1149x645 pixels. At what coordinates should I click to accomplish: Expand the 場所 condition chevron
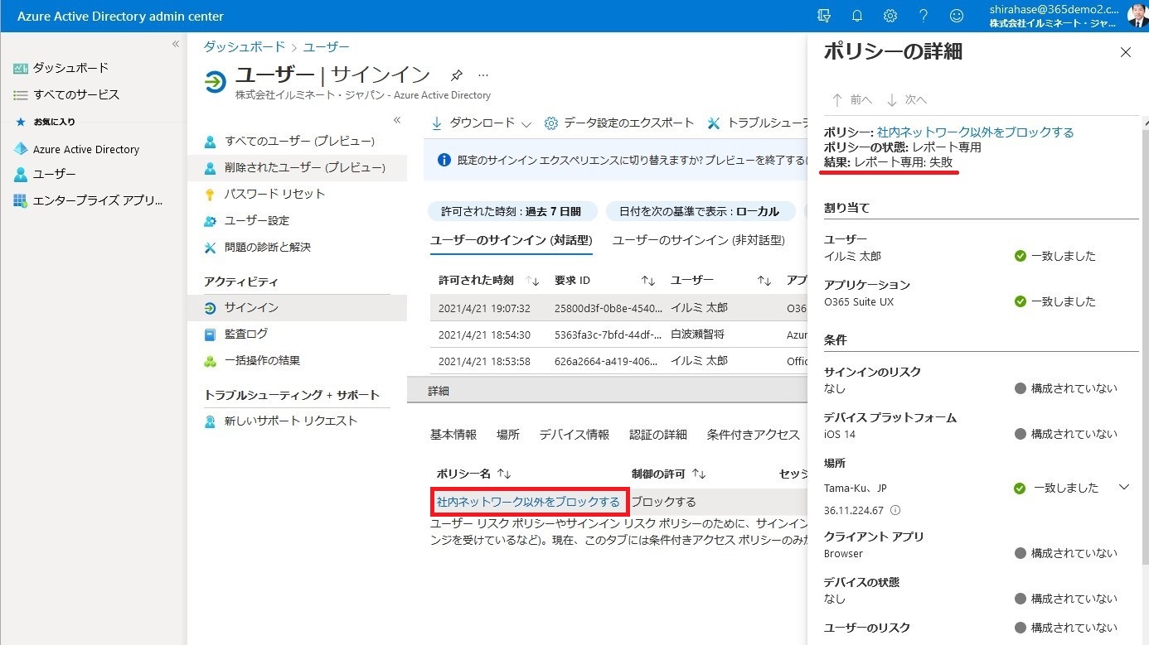coord(1124,487)
